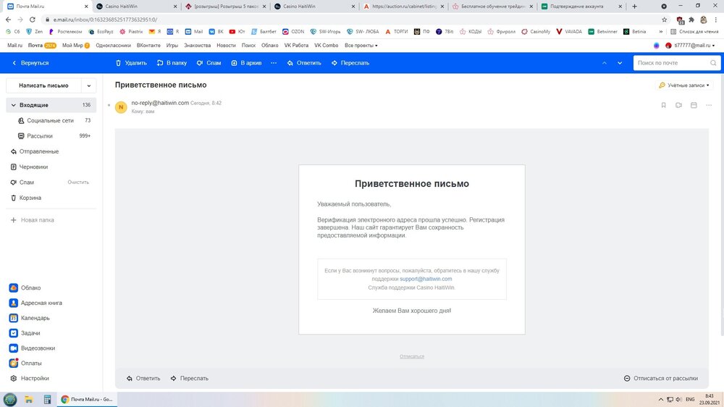Click the bookmark flag icon on the email
Screen dimensions: 724x407
click(663, 106)
